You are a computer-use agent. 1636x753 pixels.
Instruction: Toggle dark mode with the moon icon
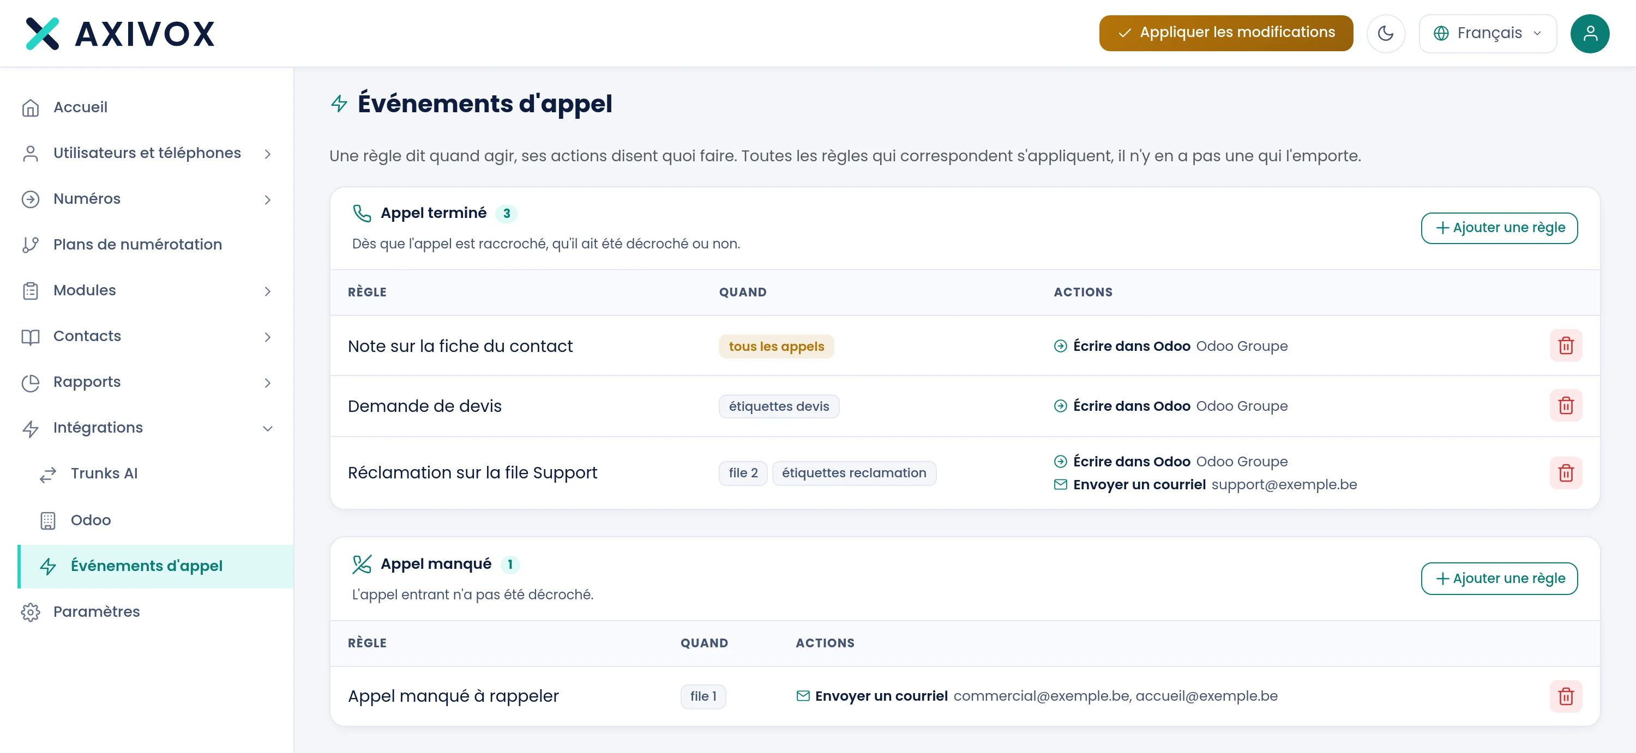point(1386,33)
